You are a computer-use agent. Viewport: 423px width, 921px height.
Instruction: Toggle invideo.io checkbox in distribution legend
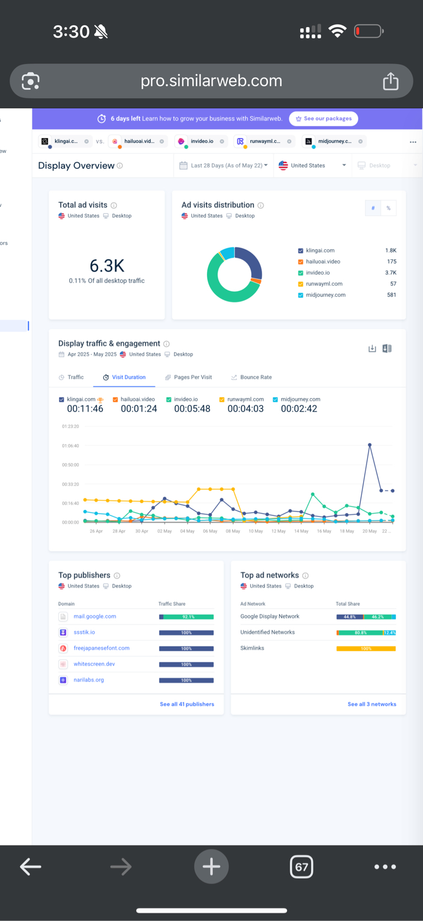301,273
